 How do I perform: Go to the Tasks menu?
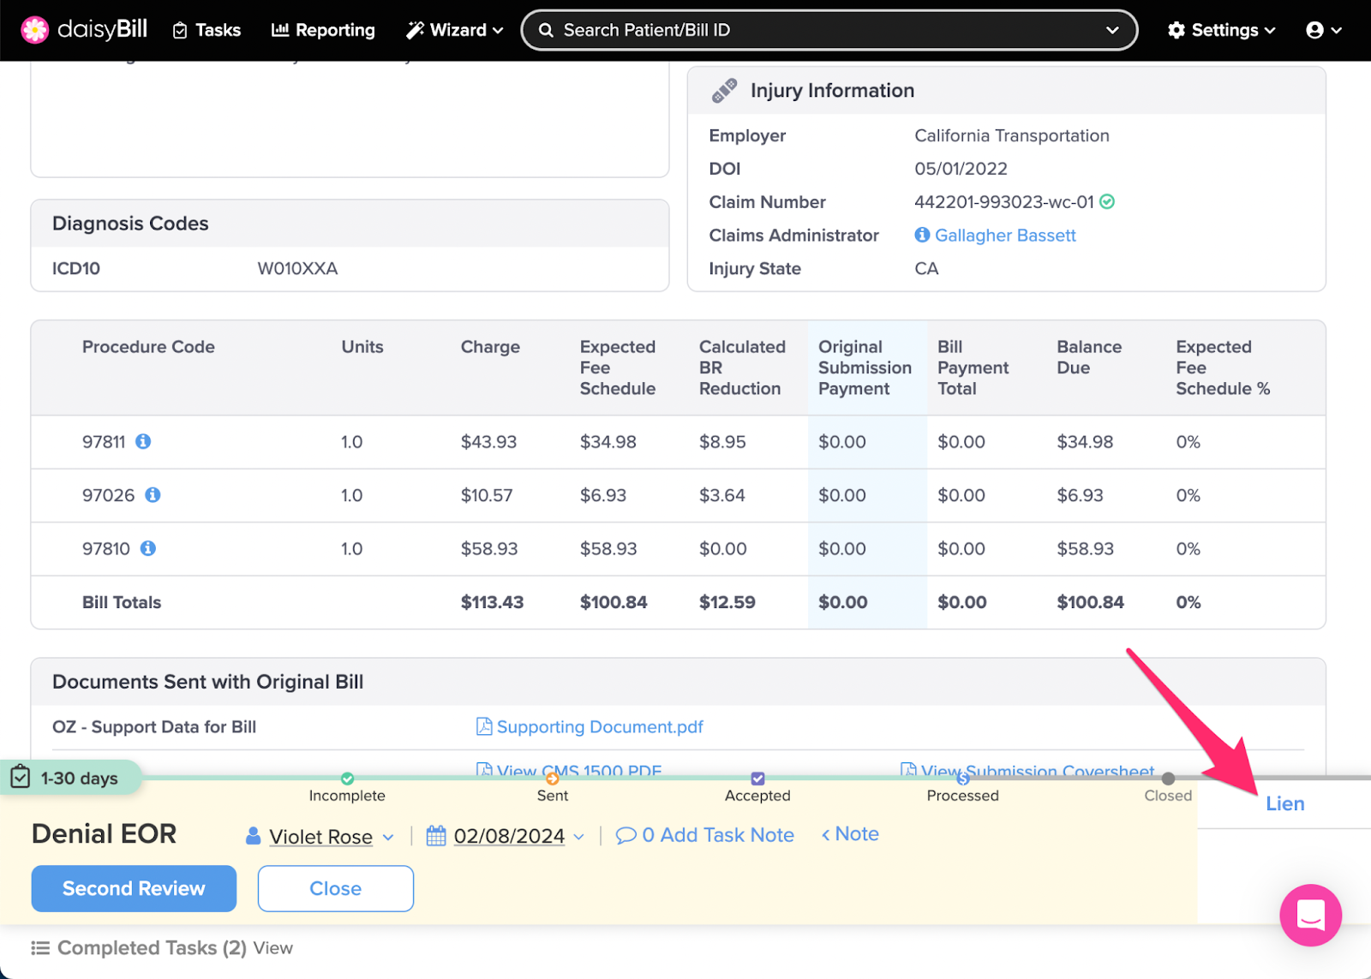coord(207,30)
